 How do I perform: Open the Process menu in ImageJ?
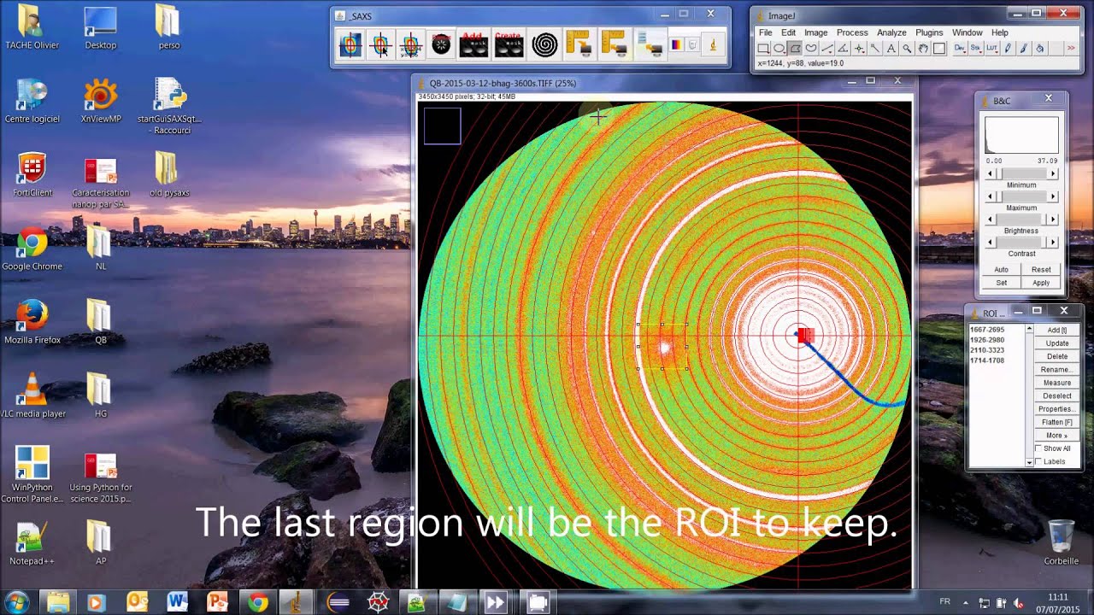click(x=852, y=32)
